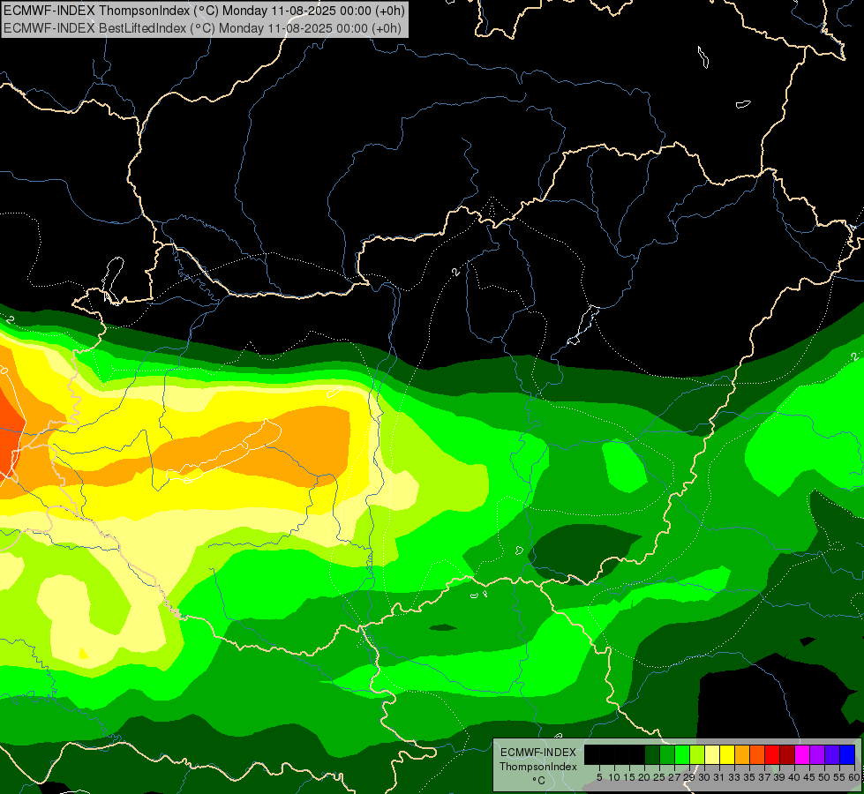This screenshot has width=864, height=794.
Task: Click the legend scale value 50
Action: coord(823,777)
